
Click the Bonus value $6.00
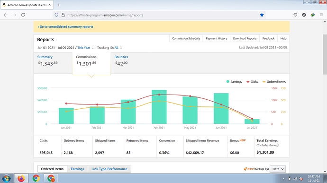coord(235,153)
